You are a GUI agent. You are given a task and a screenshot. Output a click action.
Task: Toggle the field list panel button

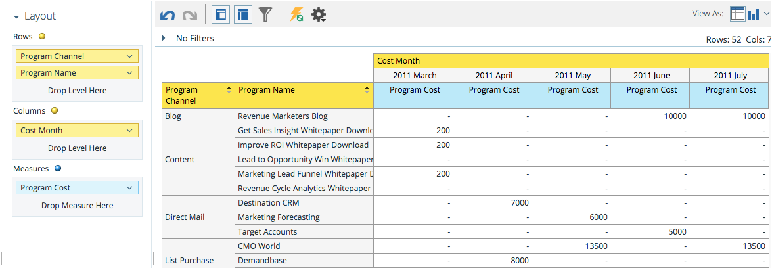[244, 14]
